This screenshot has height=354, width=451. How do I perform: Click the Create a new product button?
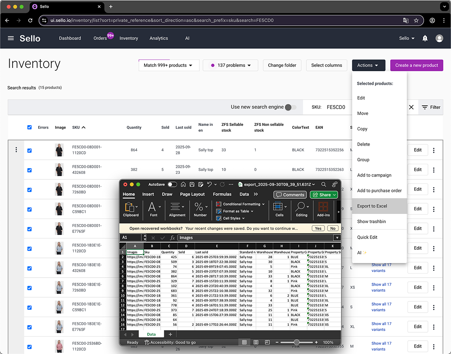416,64
